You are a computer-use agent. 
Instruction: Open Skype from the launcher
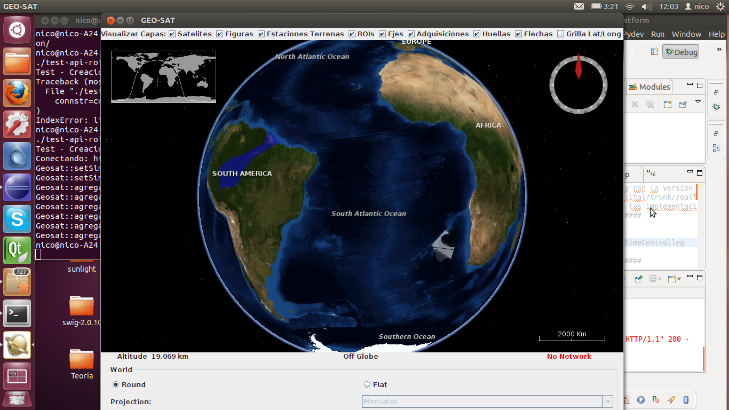[x=17, y=219]
